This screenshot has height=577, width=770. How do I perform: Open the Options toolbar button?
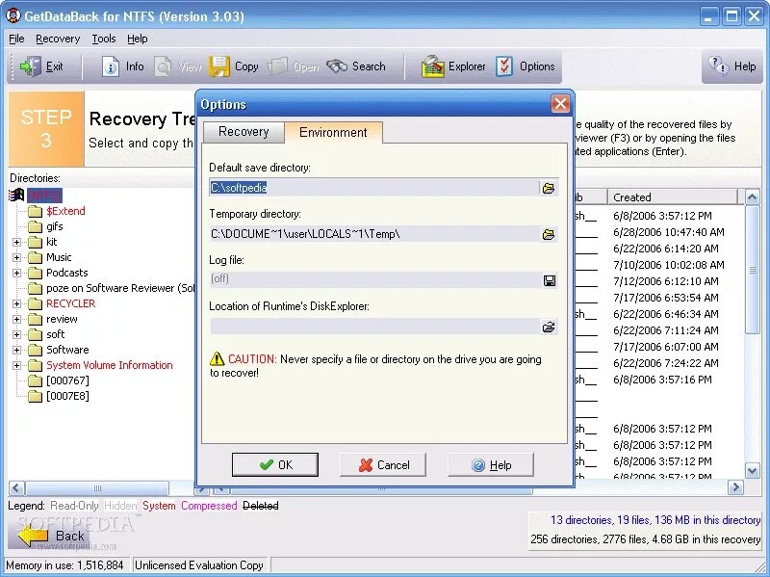tap(526, 66)
